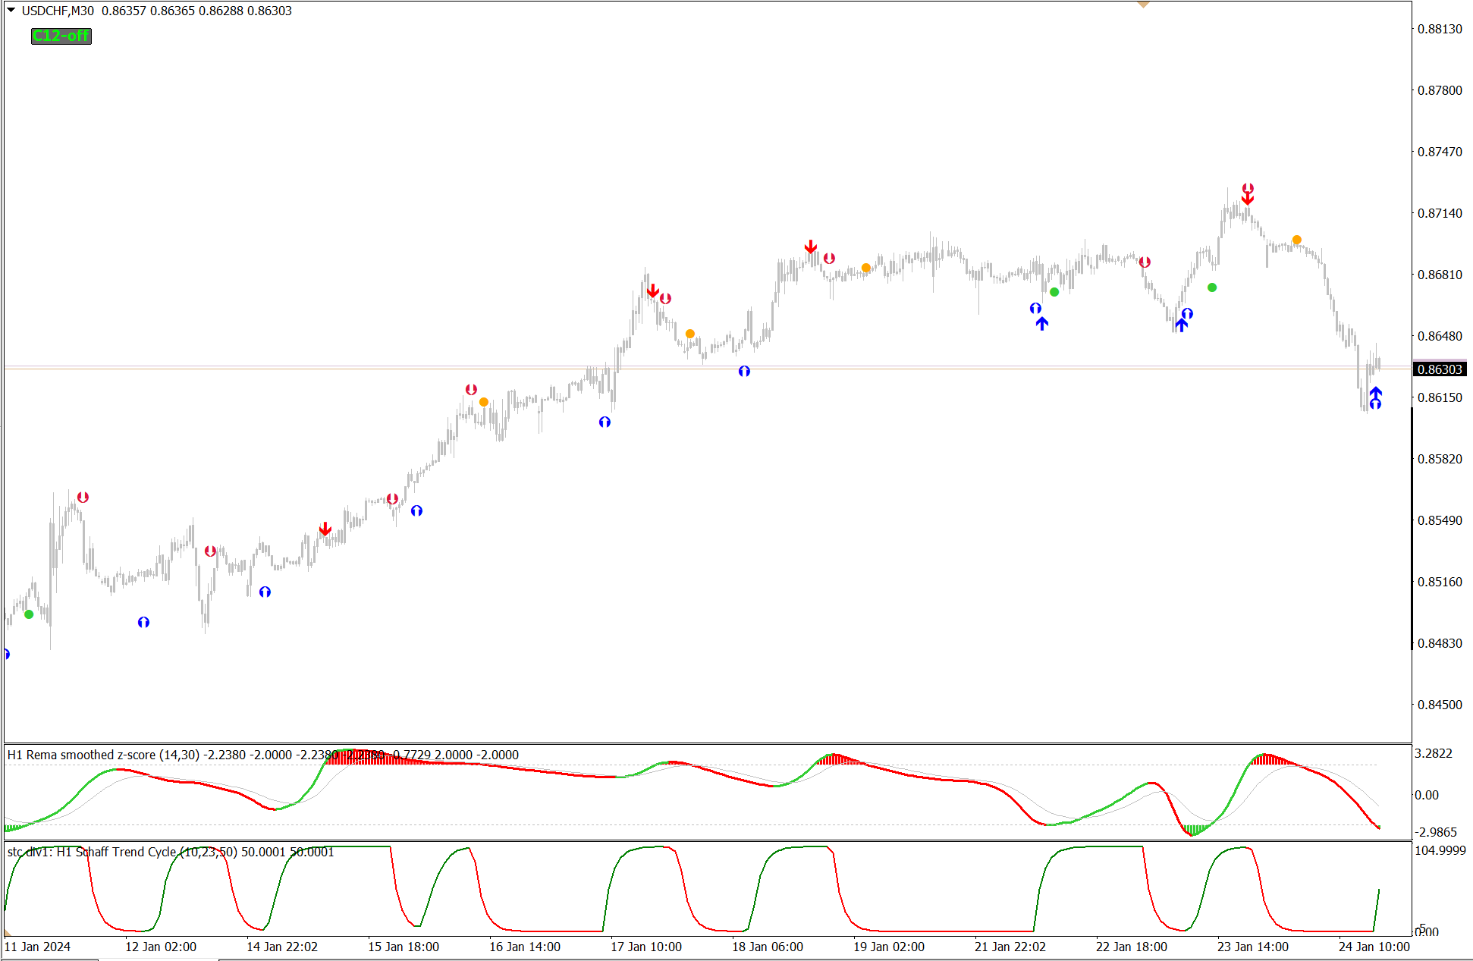Select the orange dot right of the 19 Jan 02:00 label
This screenshot has width=1473, height=961.
click(x=866, y=268)
